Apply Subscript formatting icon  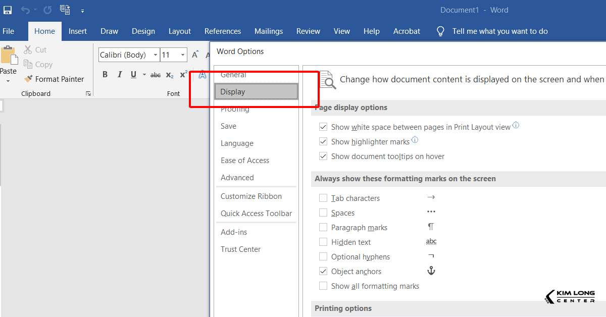(170, 75)
